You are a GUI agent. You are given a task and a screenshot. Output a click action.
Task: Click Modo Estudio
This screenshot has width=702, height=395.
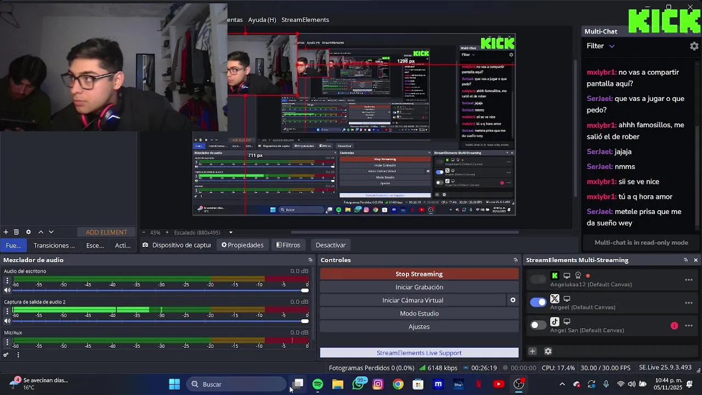(419, 313)
